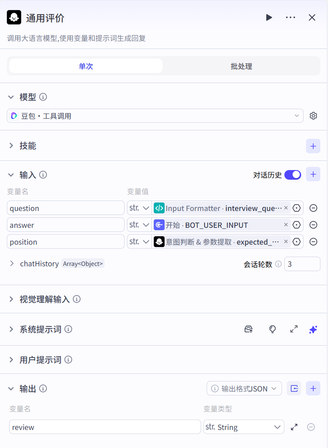Open prompt library icon in 系统提示词

248,329
